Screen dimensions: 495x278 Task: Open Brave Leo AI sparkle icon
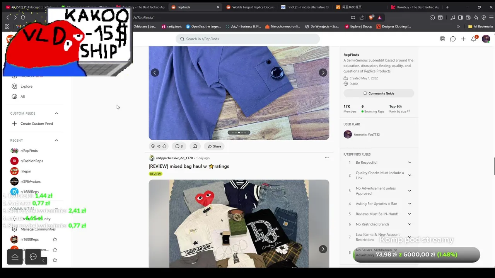click(x=476, y=17)
